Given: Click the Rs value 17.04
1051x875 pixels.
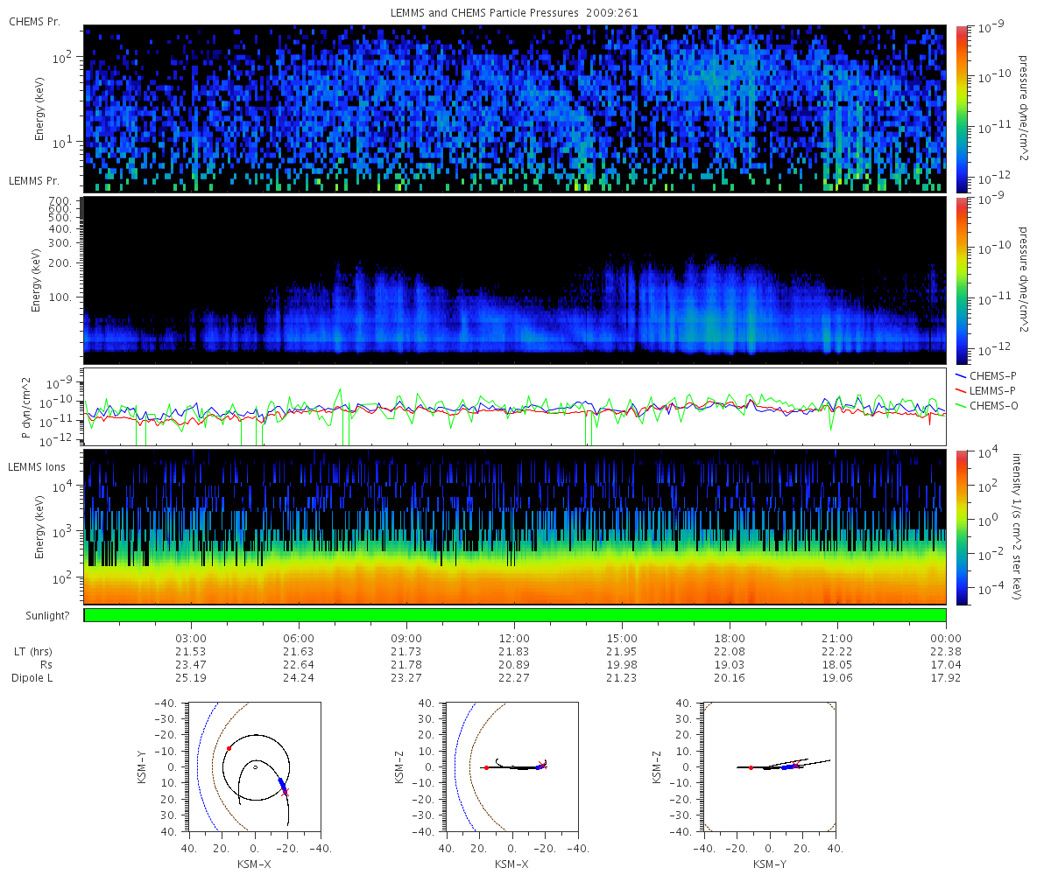Looking at the screenshot, I should pyautogui.click(x=946, y=665).
